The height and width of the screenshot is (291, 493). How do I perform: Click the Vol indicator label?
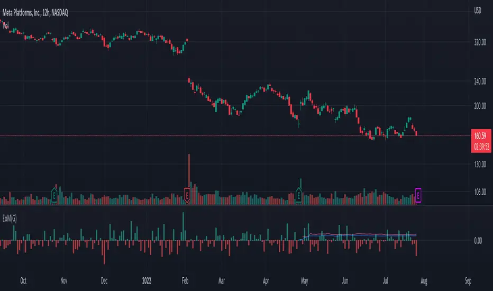tap(6, 25)
